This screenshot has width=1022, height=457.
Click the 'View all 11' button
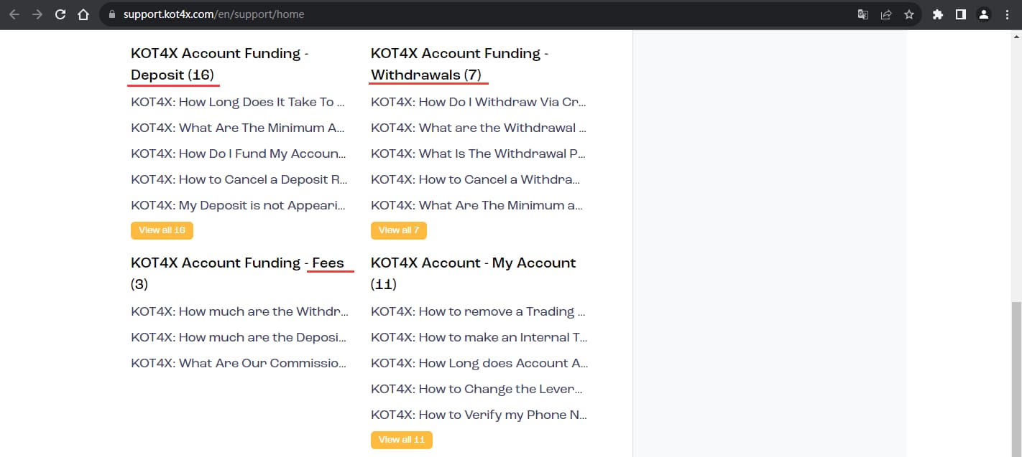pyautogui.click(x=402, y=440)
